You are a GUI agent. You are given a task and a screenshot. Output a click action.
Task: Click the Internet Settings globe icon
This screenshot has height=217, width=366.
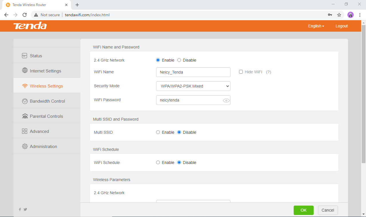[x=25, y=71]
